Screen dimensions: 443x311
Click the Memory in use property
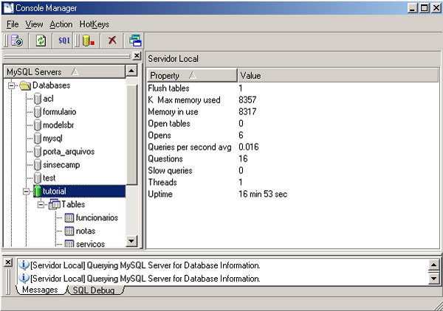[173, 112]
